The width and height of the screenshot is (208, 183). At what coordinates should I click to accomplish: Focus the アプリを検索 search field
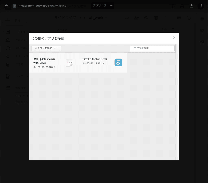[152, 48]
